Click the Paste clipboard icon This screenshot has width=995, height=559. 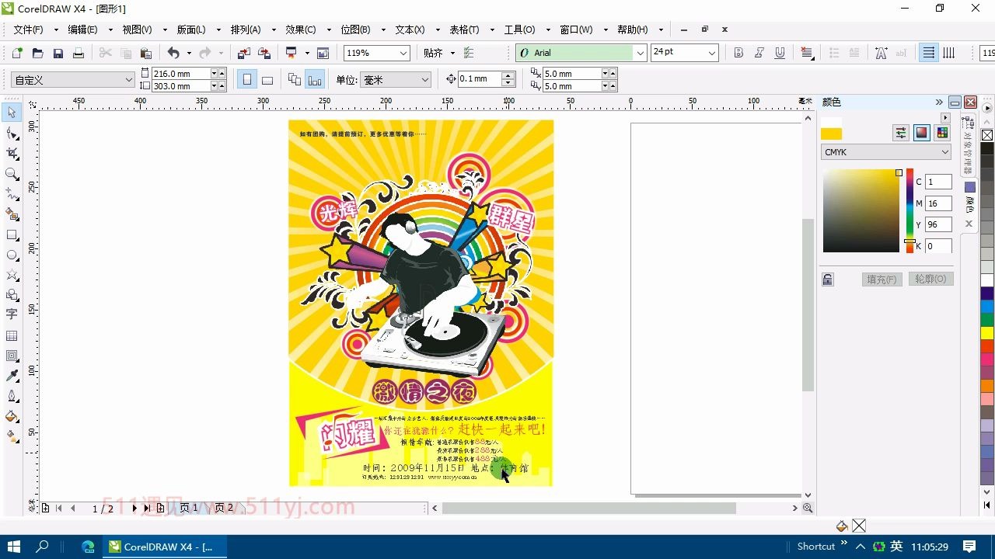145,53
